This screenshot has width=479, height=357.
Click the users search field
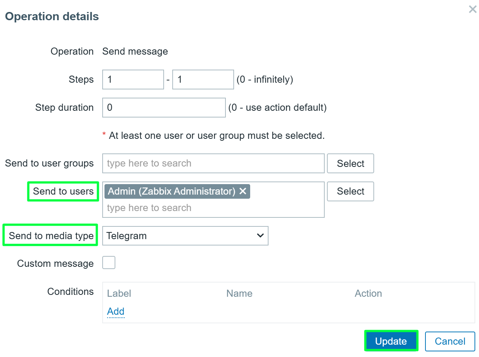(213, 208)
